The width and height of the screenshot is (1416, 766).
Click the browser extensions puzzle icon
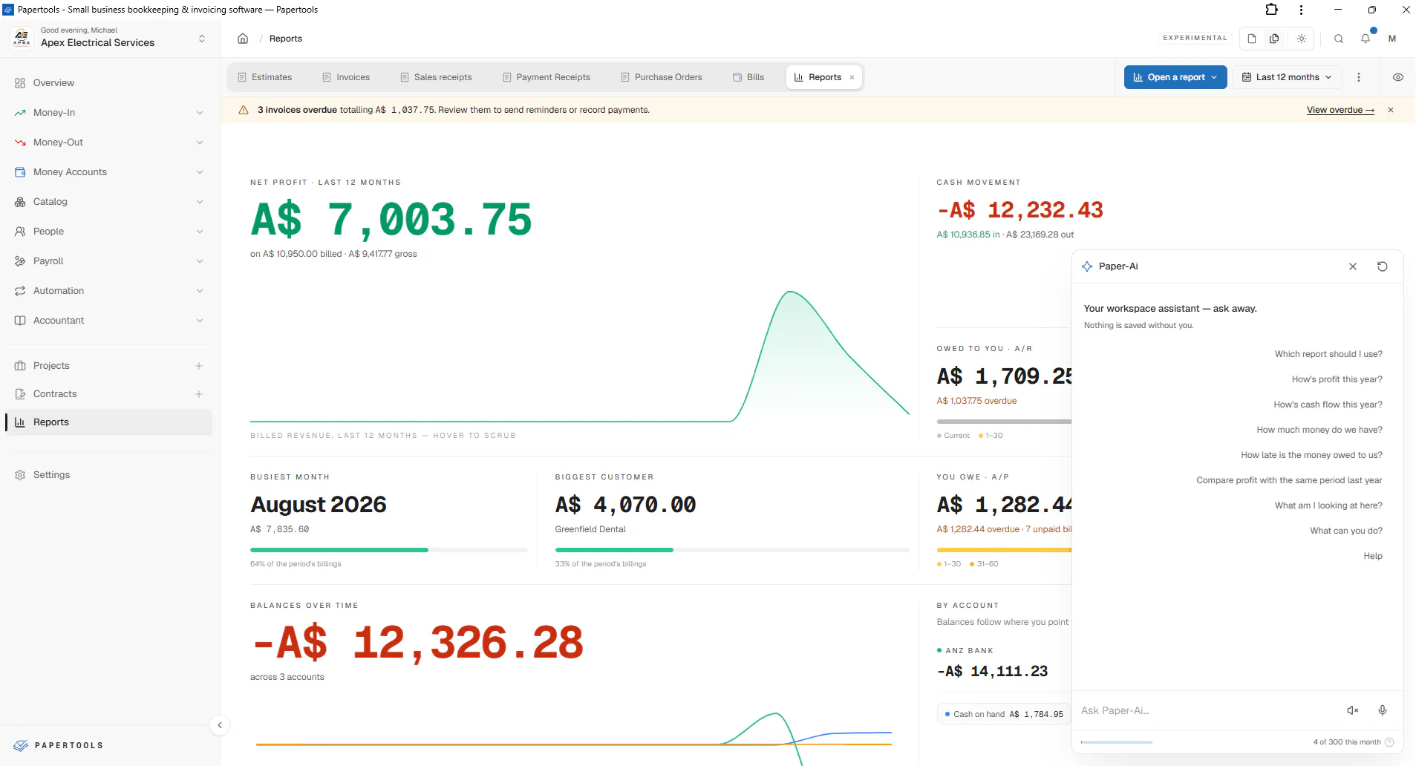(1272, 10)
